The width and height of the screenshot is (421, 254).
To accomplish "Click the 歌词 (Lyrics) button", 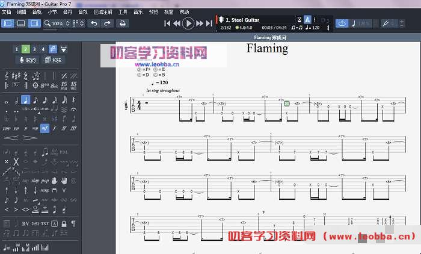I will click(x=28, y=60).
